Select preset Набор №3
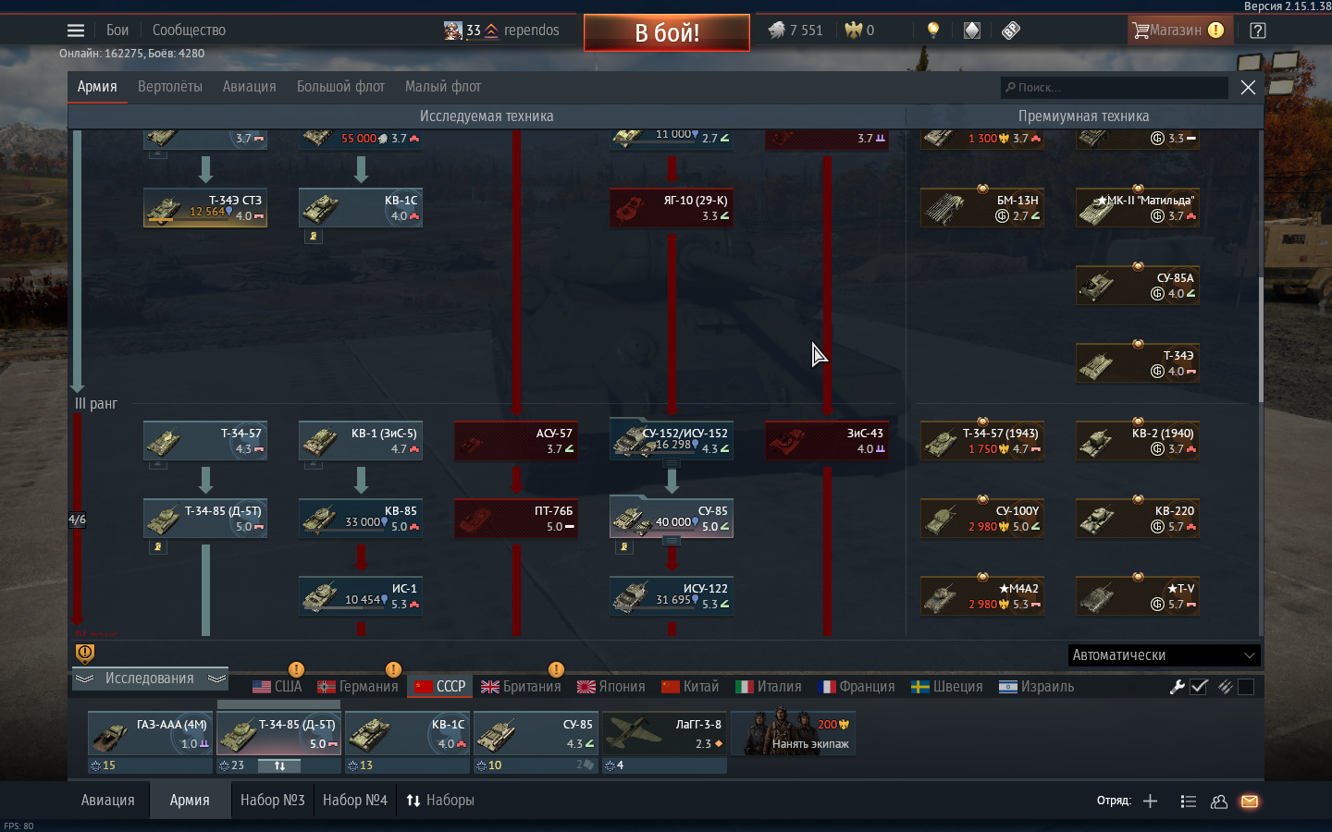 click(272, 801)
